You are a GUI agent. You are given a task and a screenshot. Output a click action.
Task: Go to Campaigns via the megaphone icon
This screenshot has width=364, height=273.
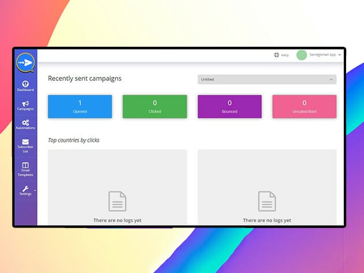pos(25,103)
